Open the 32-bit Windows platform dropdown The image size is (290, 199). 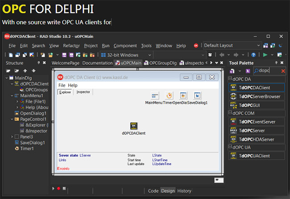pos(149,55)
